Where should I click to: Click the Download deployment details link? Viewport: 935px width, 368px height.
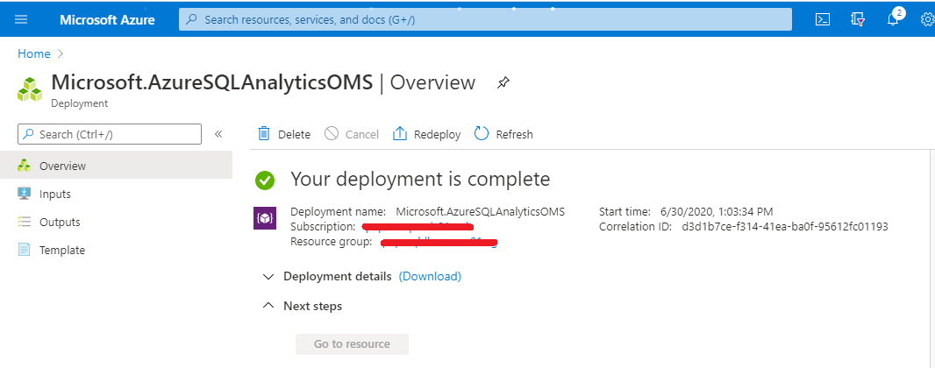coord(430,276)
